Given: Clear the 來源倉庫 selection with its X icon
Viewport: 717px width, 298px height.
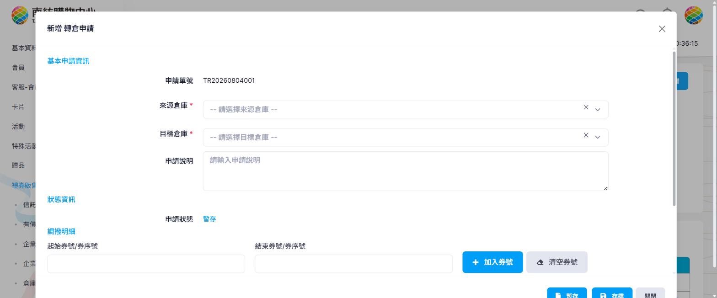Looking at the screenshot, I should (x=586, y=107).
